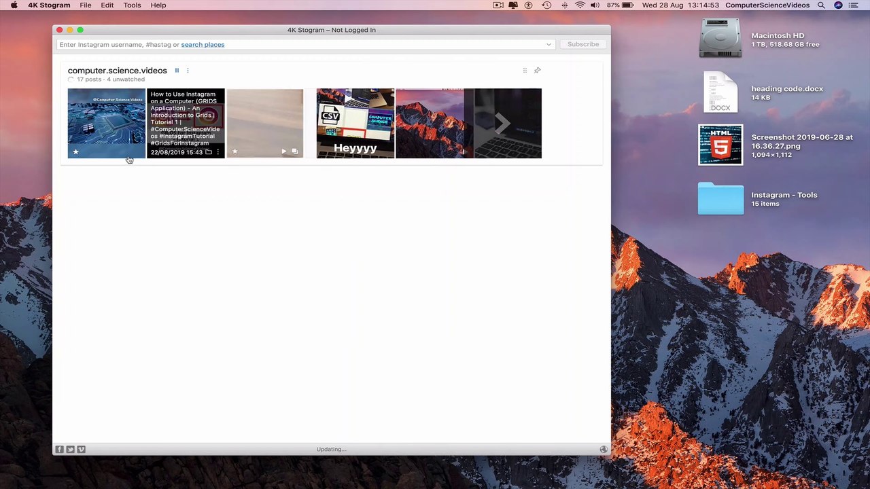Image resolution: width=870 pixels, height=489 pixels.
Task: Click the multi-image icon on beige post
Action: pos(295,151)
